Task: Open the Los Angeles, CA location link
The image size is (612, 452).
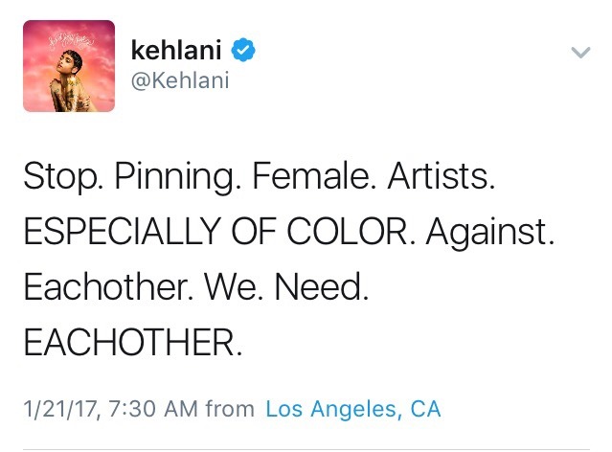Action: [353, 409]
